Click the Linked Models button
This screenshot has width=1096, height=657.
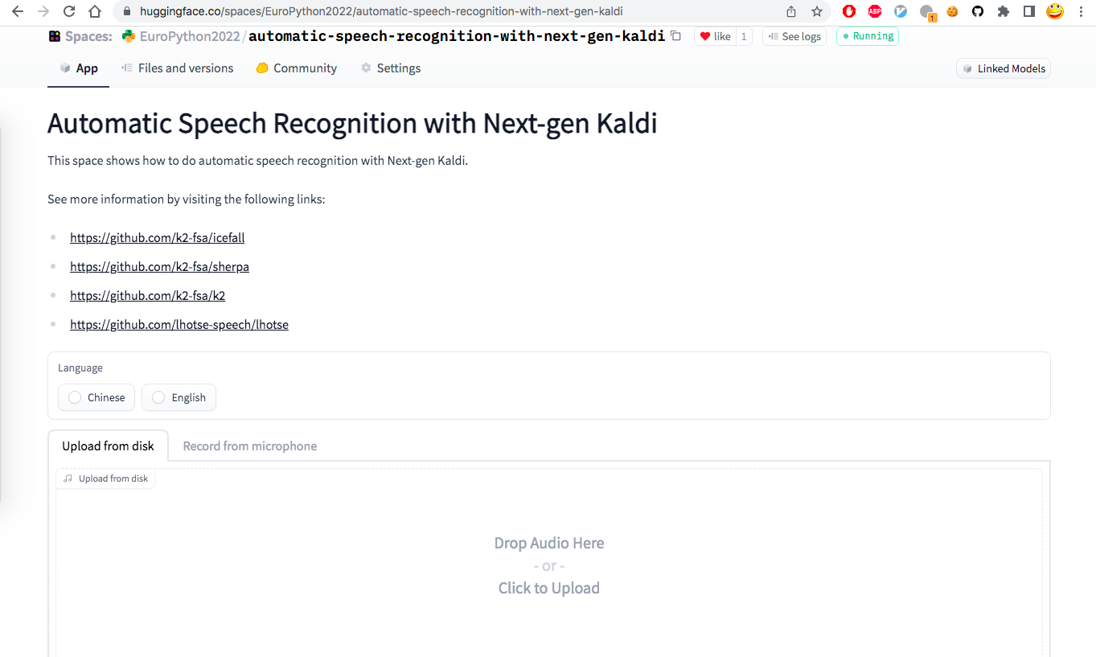pyautogui.click(x=1003, y=68)
